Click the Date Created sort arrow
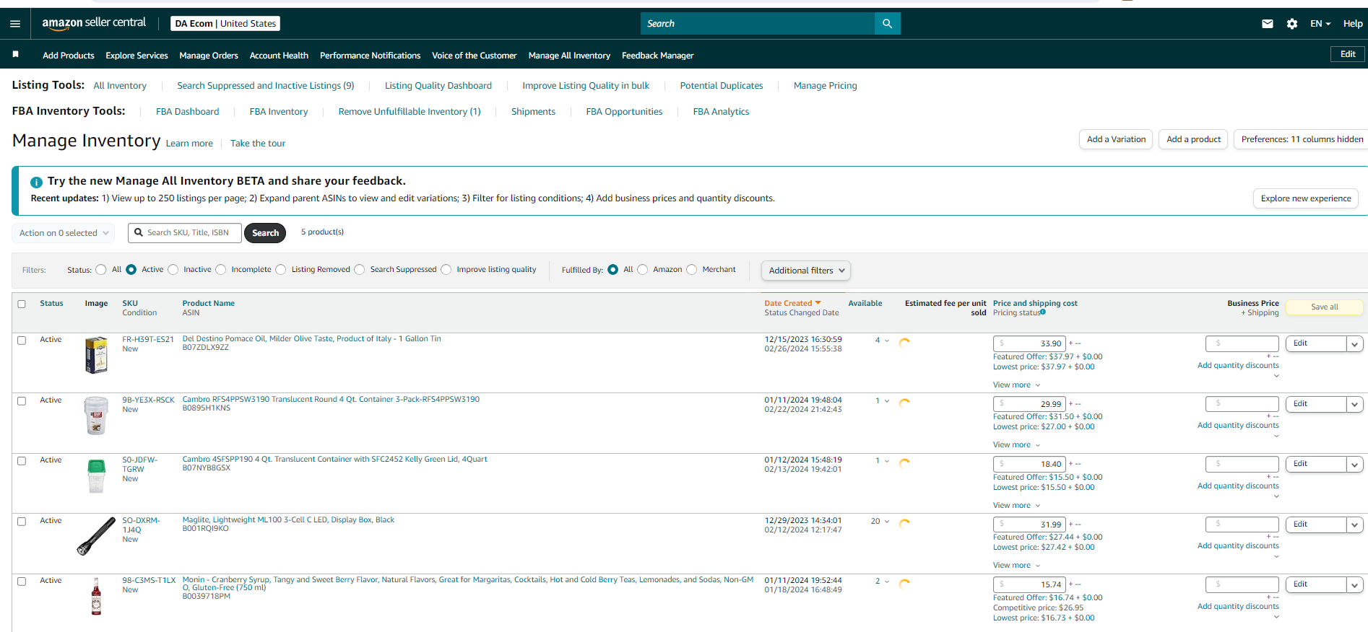Image resolution: width=1368 pixels, height=632 pixels. tap(818, 303)
